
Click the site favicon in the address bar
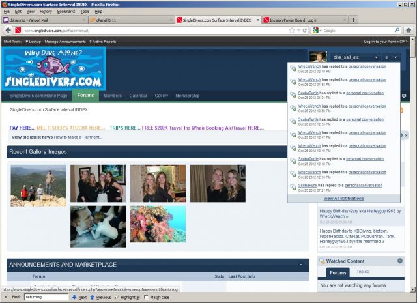(x=18, y=31)
